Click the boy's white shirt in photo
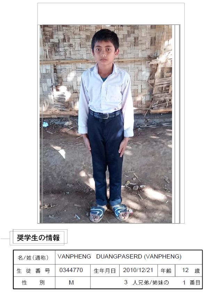 [x=106, y=94]
